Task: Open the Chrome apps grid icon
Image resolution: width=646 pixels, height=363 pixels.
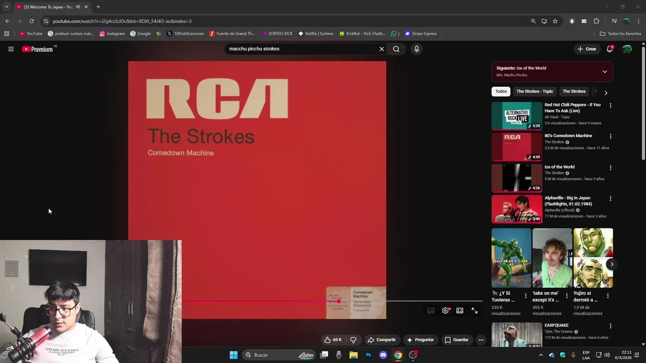Action: click(x=7, y=34)
